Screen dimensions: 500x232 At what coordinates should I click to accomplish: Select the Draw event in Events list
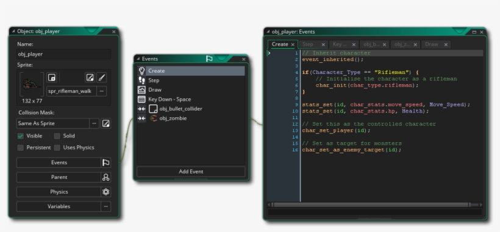pyautogui.click(x=191, y=90)
